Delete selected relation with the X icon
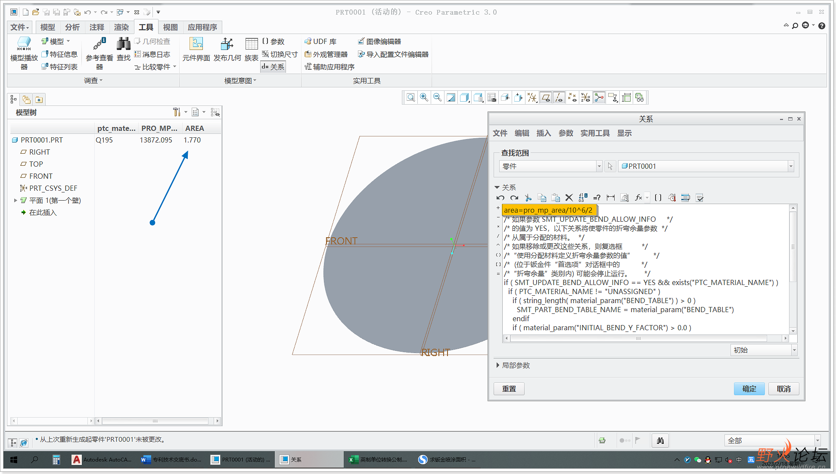Screen dimensions: 836x474 tap(569, 198)
